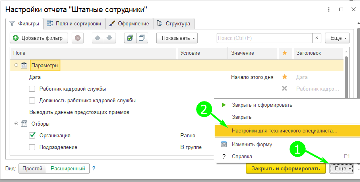The image size is (360, 182).
Task: Click the green plus Добавить фильтр button
Action: click(38, 38)
